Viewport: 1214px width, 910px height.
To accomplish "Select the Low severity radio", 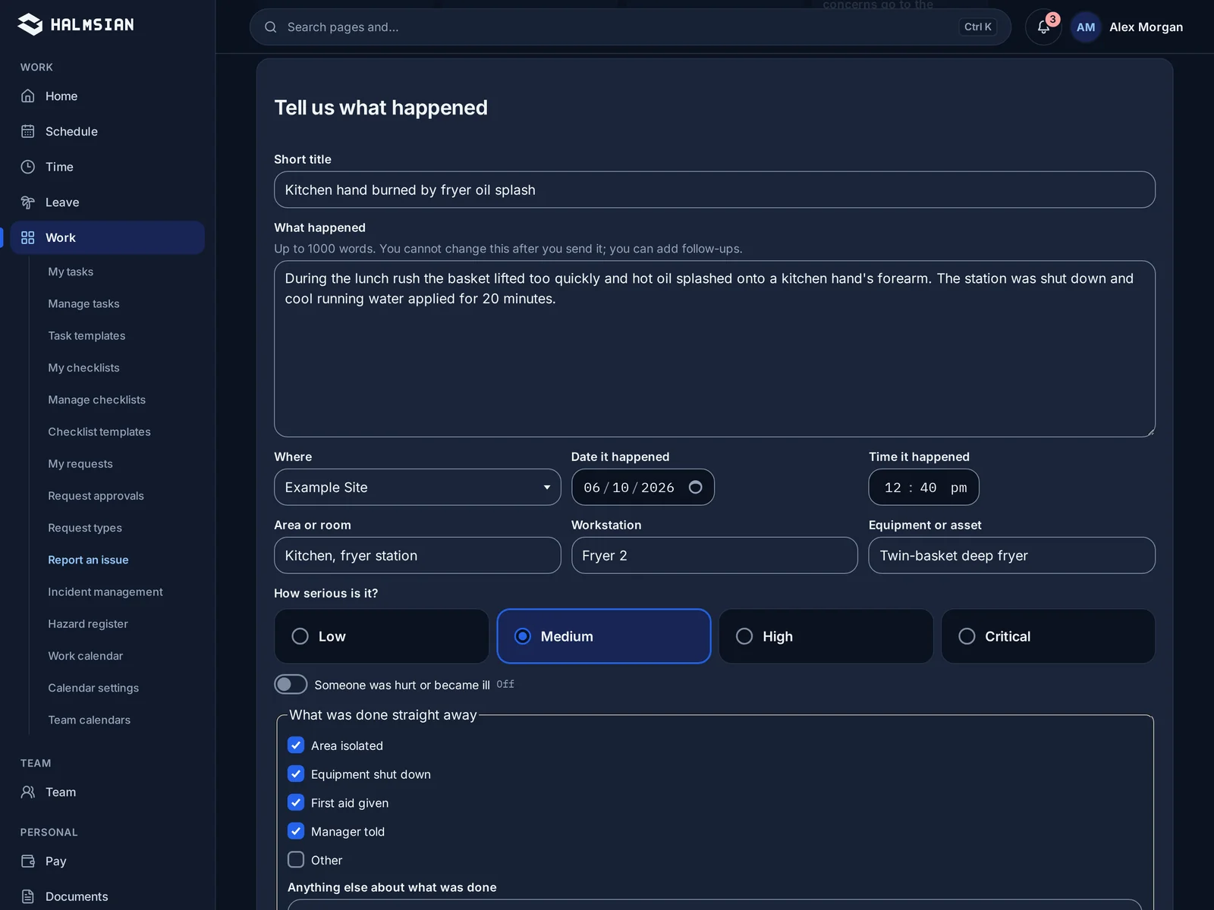I will (300, 636).
